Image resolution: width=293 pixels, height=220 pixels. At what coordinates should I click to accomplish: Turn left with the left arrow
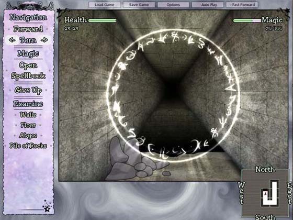tap(12, 40)
